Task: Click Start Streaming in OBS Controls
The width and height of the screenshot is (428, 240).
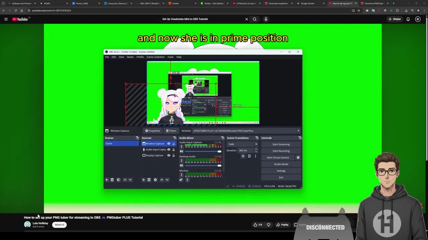Action: (281, 144)
